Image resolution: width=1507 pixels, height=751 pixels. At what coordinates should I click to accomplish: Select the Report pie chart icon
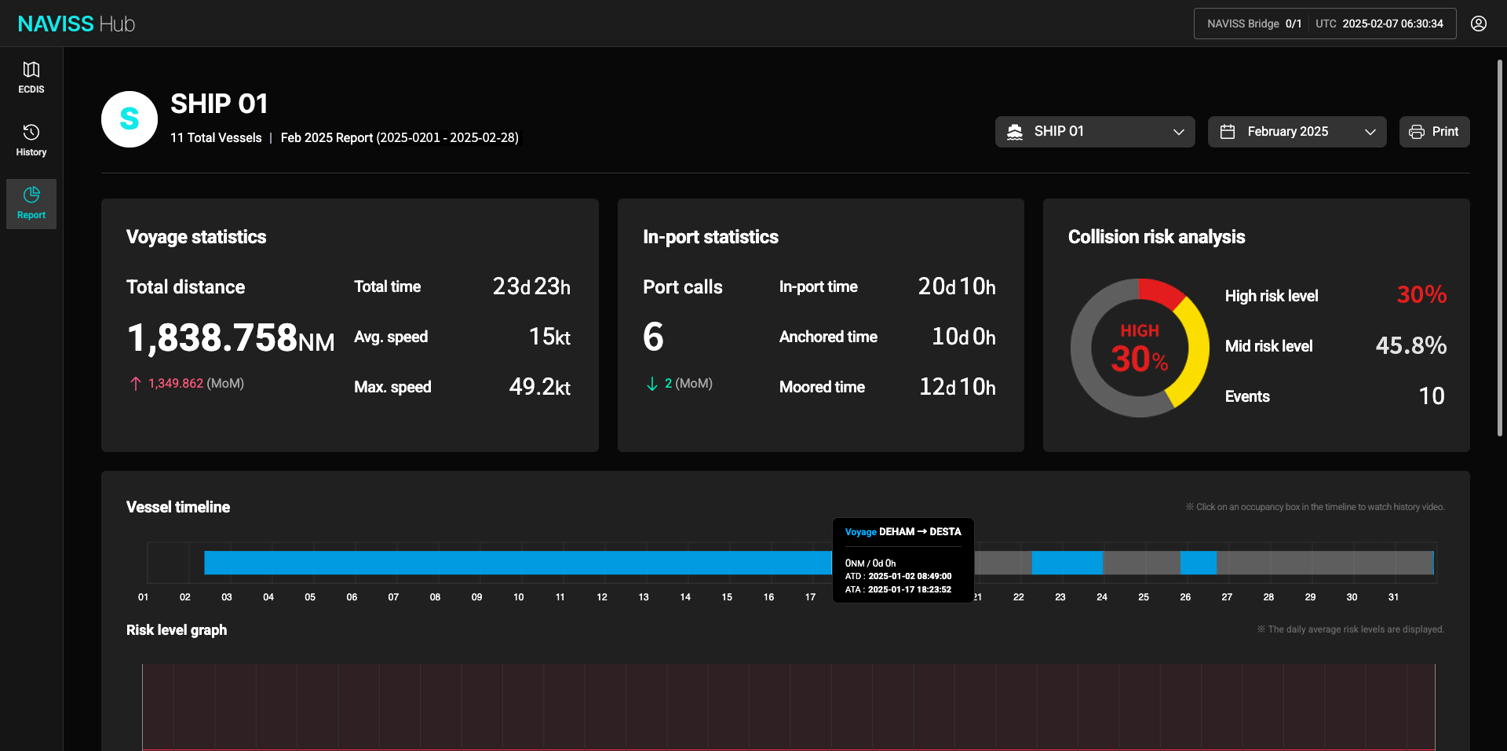click(x=31, y=195)
